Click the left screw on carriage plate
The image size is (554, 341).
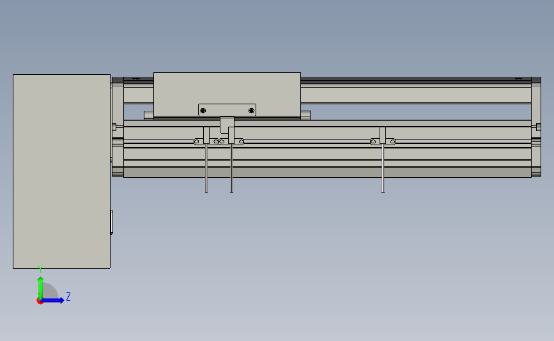[203, 111]
